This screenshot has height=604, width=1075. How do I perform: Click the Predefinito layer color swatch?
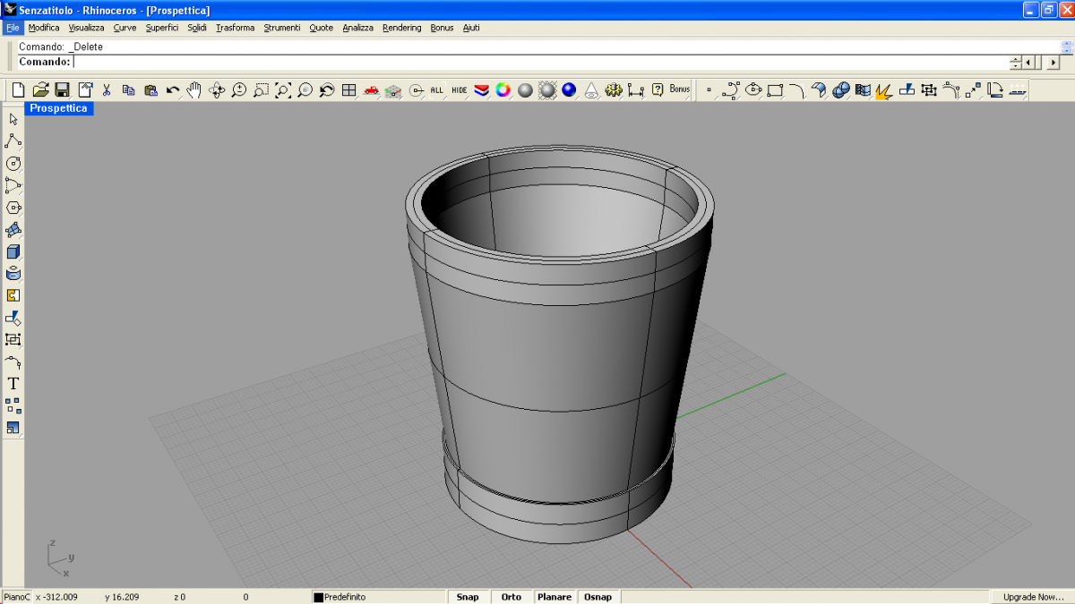pos(318,597)
